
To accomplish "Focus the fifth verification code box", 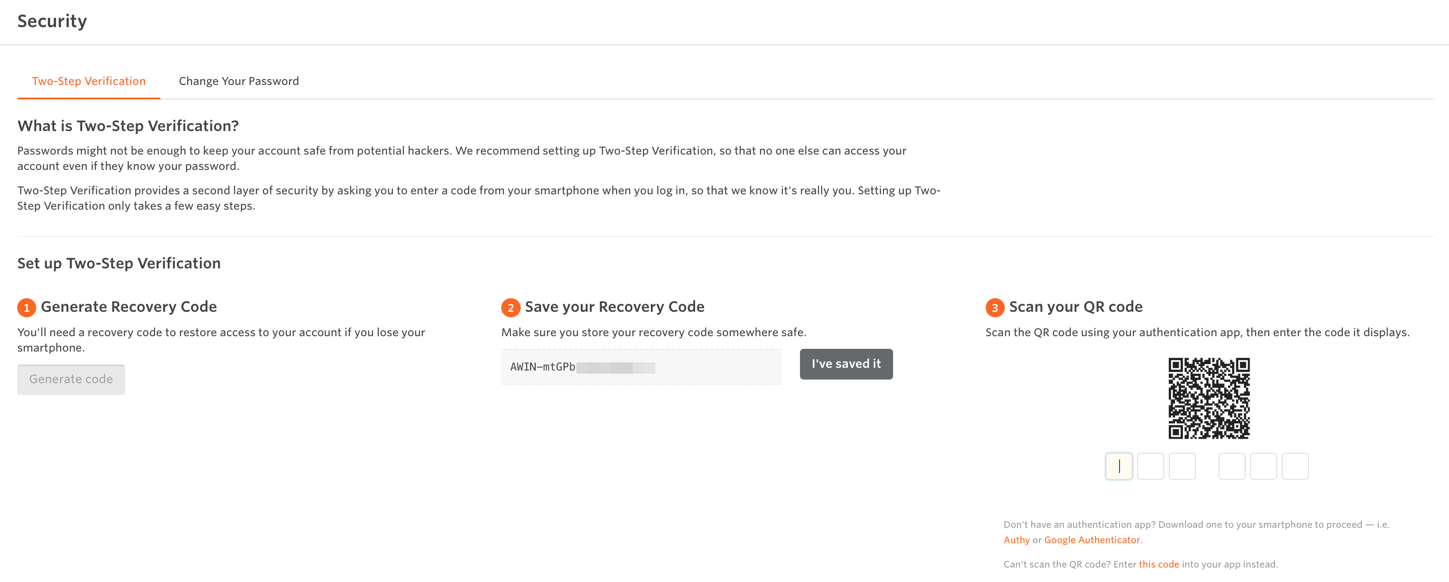I will coord(1264,466).
